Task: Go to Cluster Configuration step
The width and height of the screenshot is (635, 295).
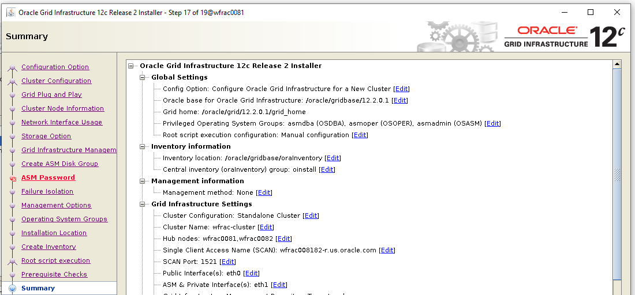Action: [57, 81]
